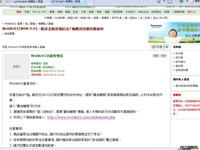
Task: Click 行事曆 in the sub navigation
Action: [x=48, y=18]
